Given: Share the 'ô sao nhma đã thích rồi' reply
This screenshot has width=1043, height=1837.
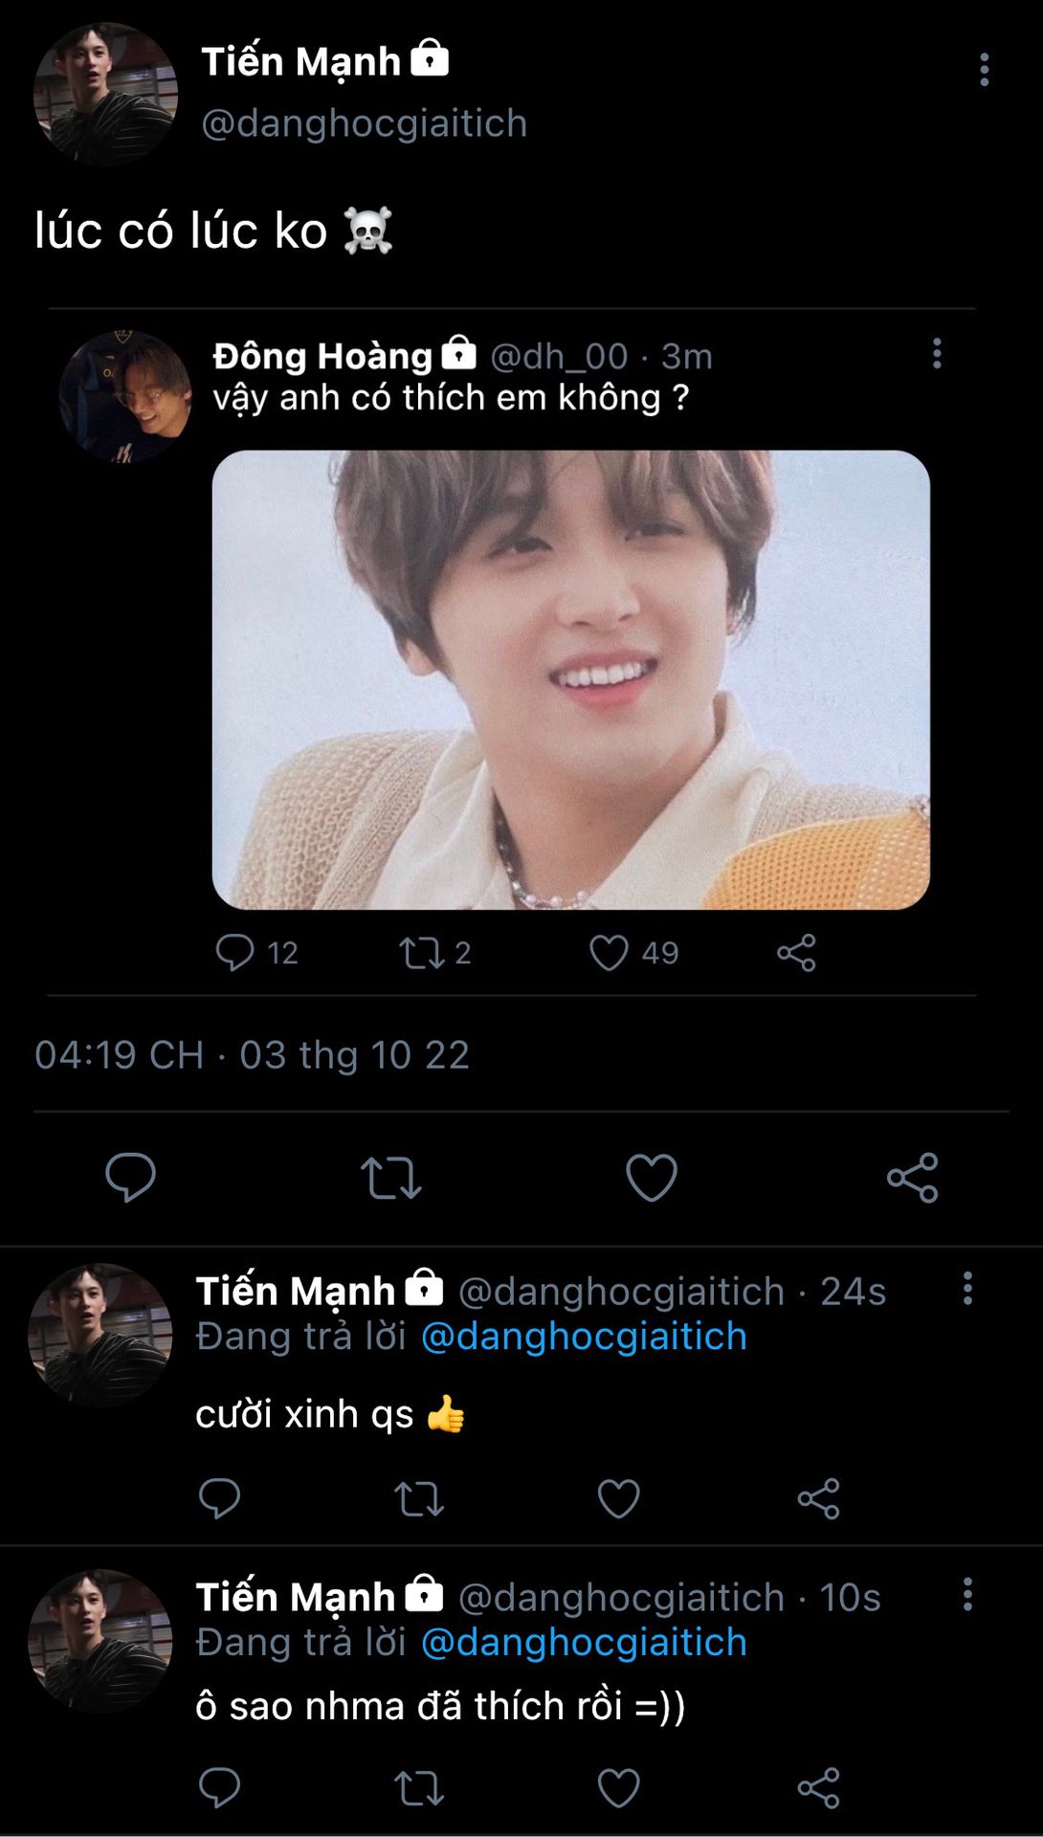Looking at the screenshot, I should (819, 1787).
